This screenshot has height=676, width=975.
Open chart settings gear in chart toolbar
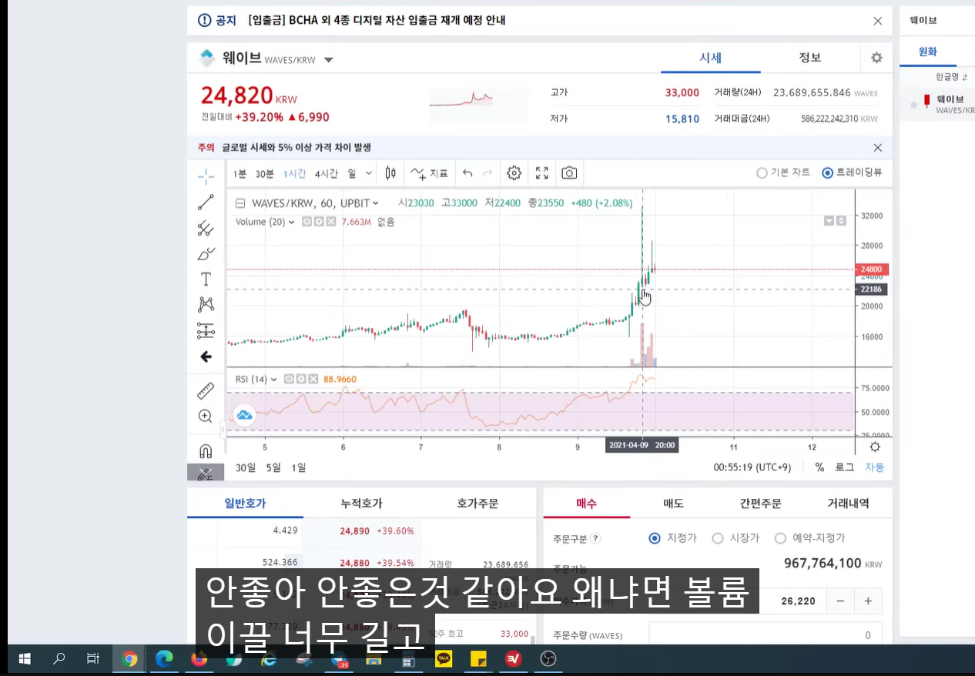click(x=514, y=173)
